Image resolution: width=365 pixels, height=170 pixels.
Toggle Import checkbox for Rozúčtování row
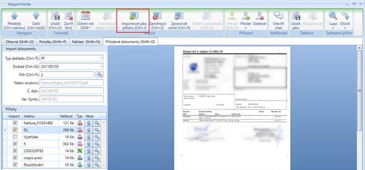(15, 165)
